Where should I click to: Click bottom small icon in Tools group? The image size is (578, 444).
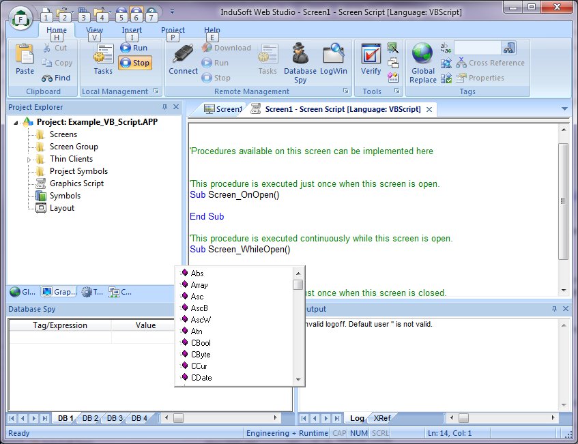tap(393, 77)
